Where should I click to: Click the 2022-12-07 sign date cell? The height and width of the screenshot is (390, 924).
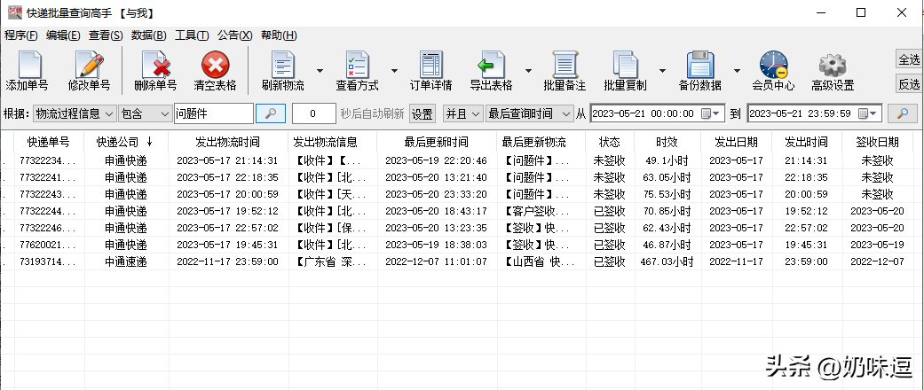coord(878,261)
